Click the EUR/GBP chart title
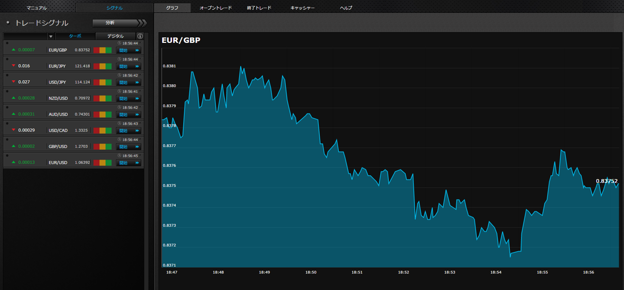The image size is (624, 290). click(x=181, y=40)
